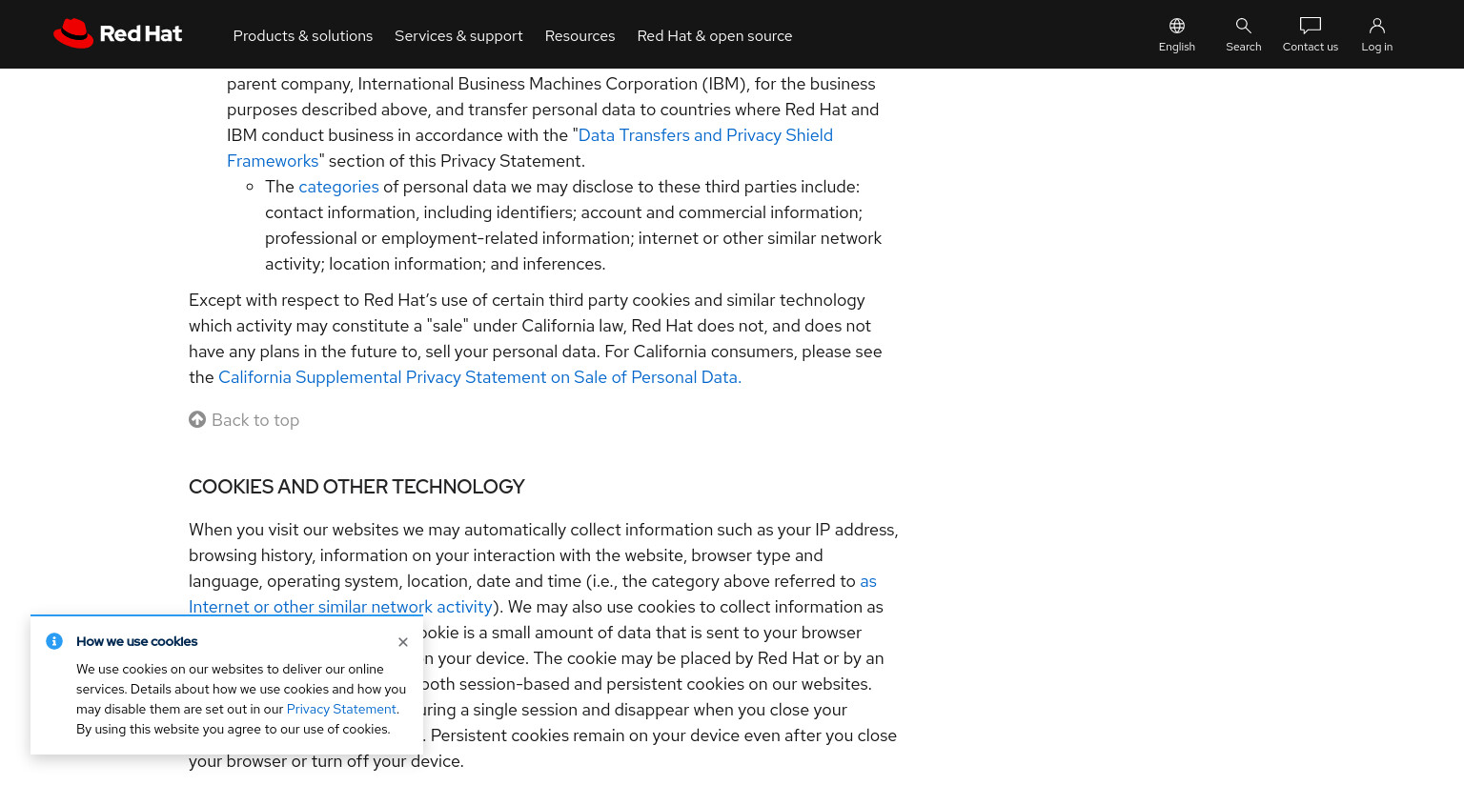The image size is (1464, 785).
Task: Open the Internet or other similar network activity link
Action: tap(340, 607)
